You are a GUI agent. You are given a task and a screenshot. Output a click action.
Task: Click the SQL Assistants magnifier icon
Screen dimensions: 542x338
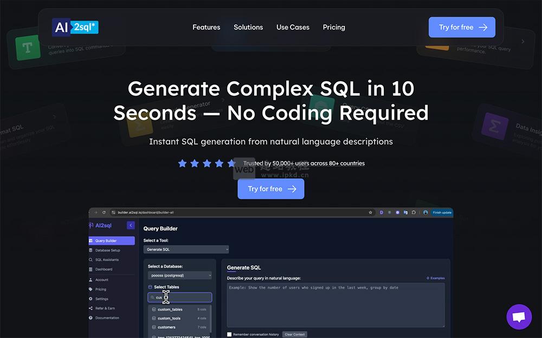(92, 260)
